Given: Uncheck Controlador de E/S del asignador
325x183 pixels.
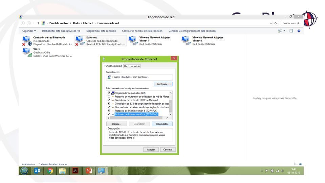Looking at the screenshot, I should click(109, 103).
